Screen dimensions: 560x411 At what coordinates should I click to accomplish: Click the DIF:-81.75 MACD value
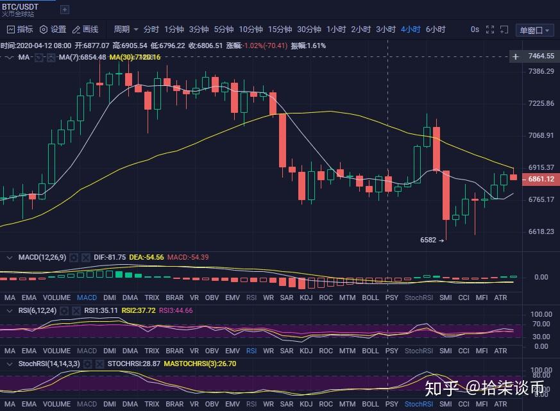click(110, 258)
